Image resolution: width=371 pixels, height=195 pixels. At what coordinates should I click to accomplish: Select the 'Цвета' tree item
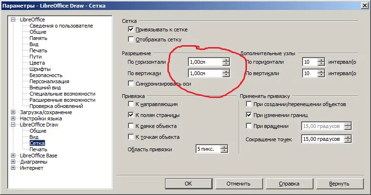point(37,63)
